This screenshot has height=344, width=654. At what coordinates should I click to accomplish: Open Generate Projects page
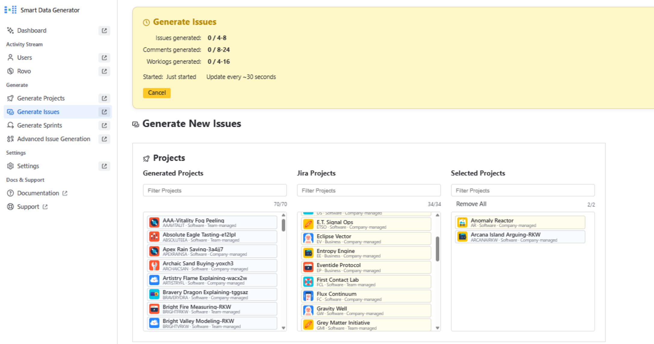tap(41, 98)
